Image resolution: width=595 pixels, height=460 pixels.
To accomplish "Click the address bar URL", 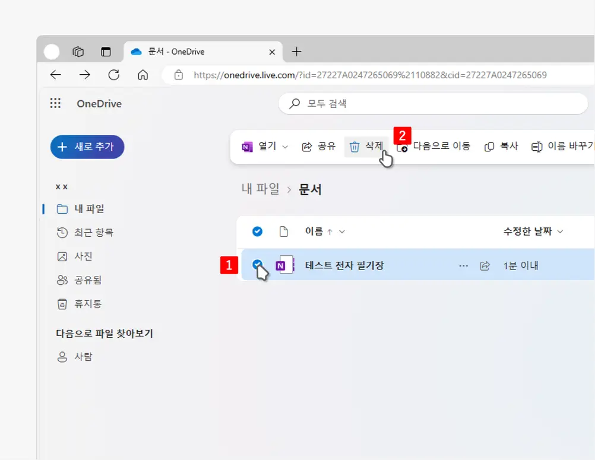I will click(370, 75).
